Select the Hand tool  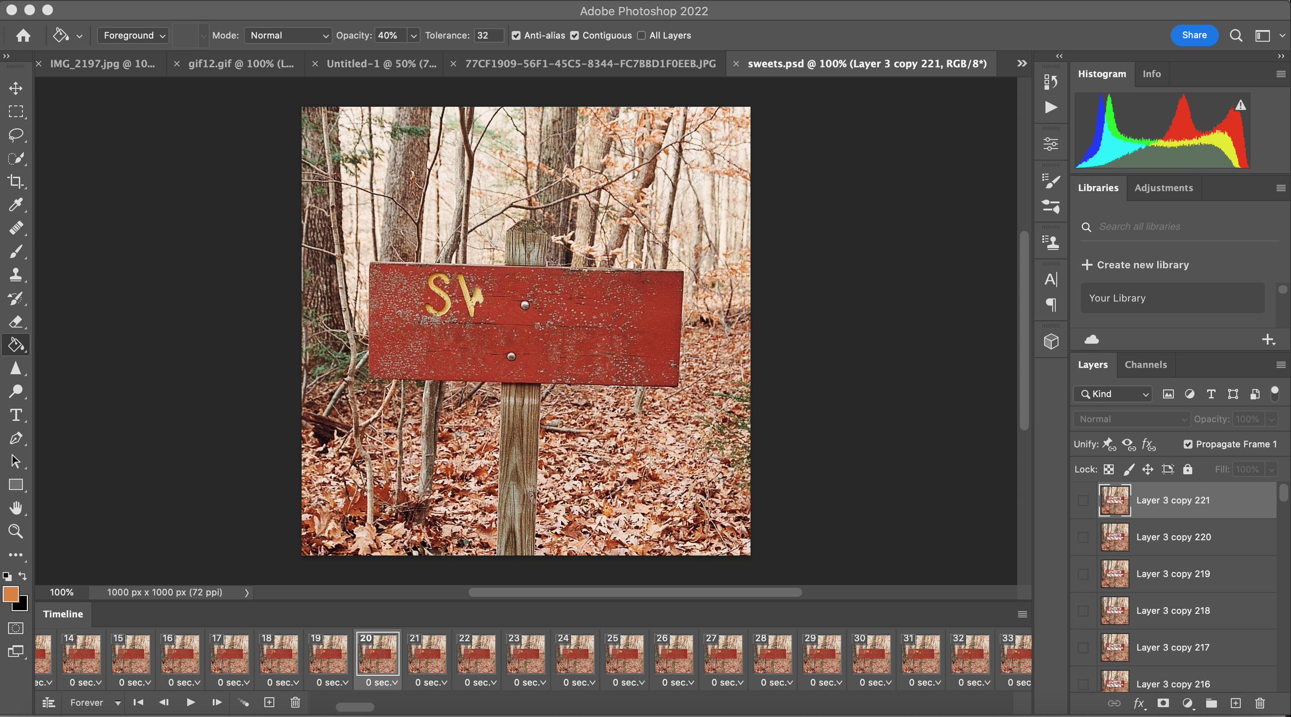[x=15, y=508]
